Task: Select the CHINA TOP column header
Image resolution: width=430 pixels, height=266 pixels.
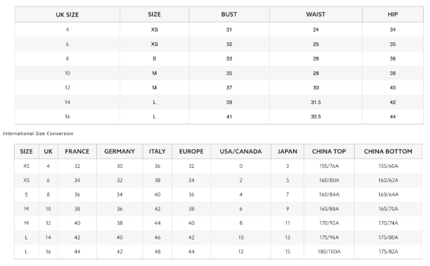Action: pos(329,152)
